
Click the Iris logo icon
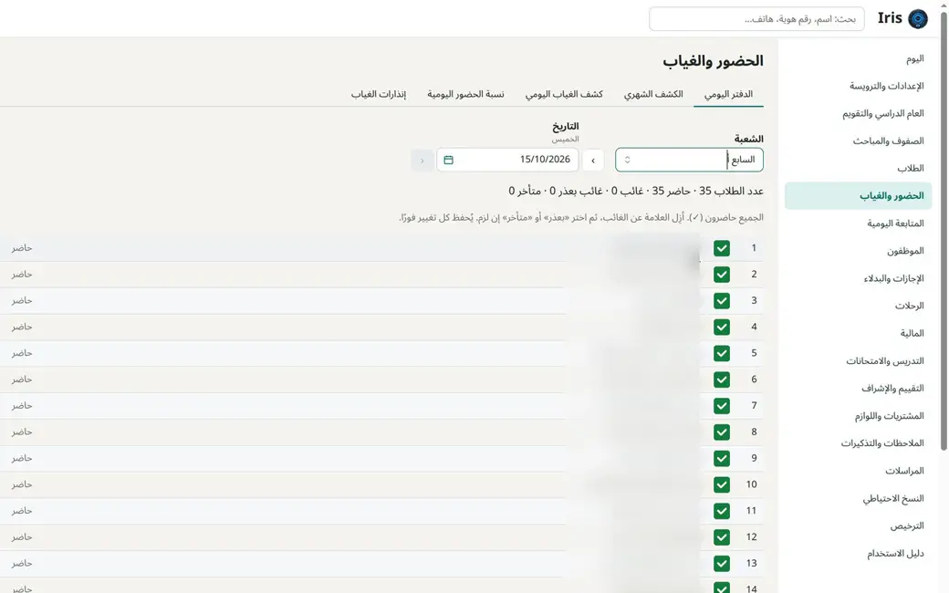pos(918,19)
